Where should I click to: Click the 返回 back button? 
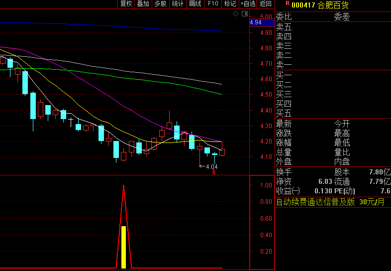(265, 4)
